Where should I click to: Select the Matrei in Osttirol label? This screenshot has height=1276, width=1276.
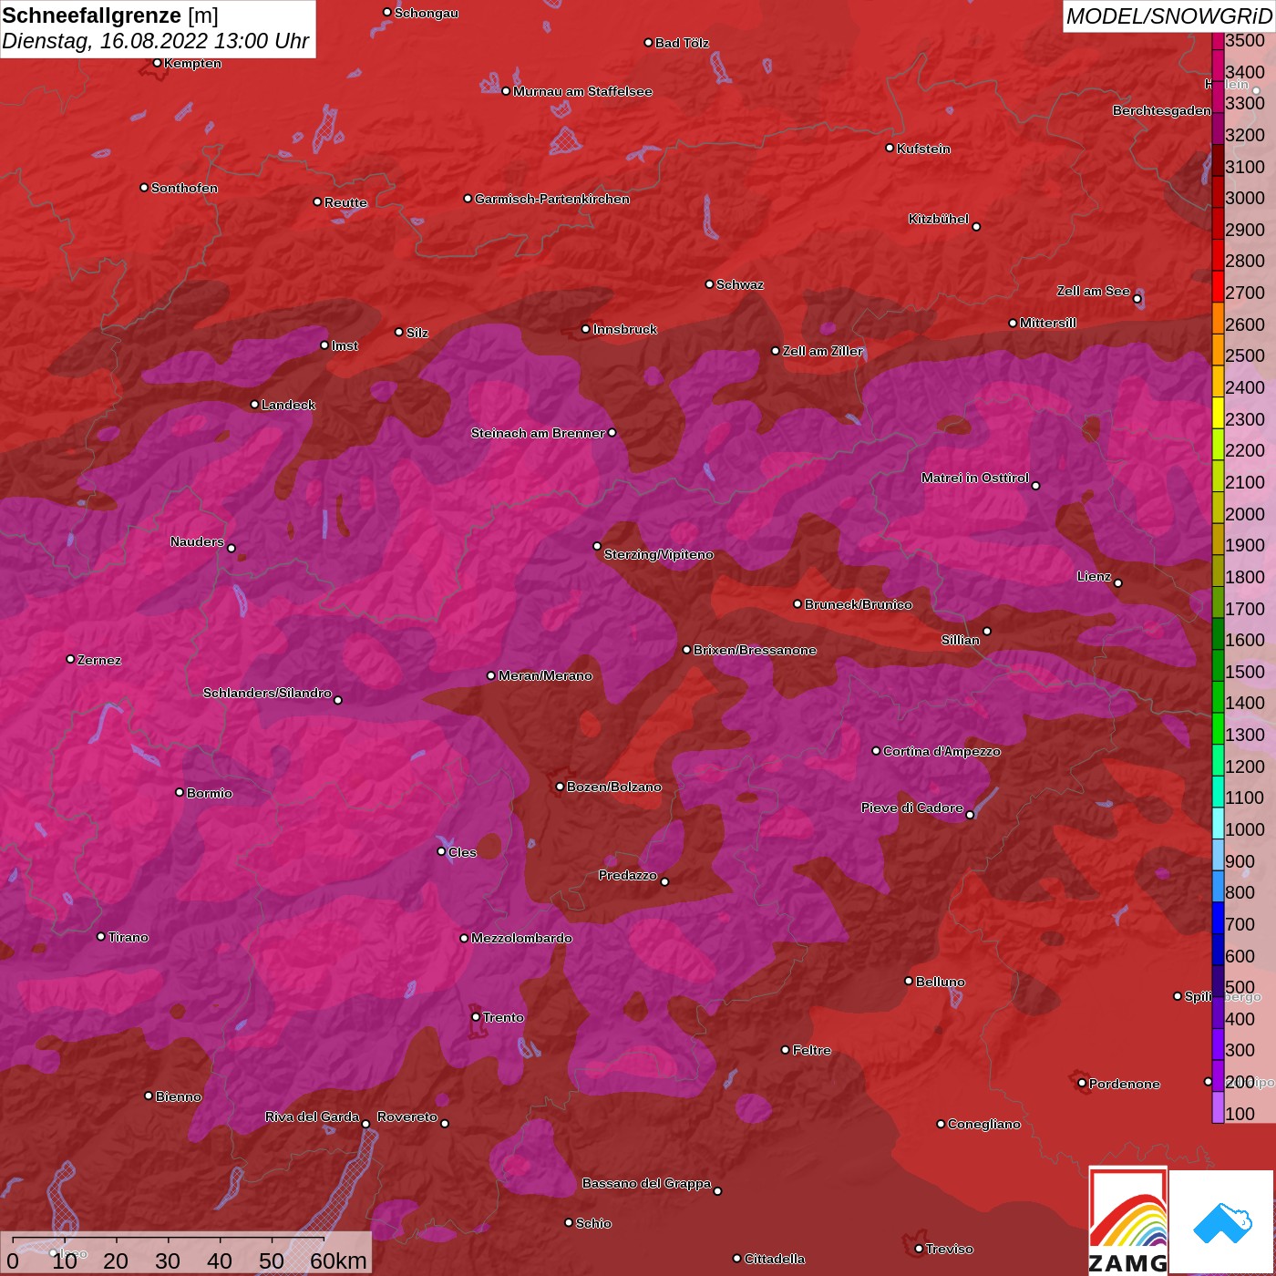point(975,478)
